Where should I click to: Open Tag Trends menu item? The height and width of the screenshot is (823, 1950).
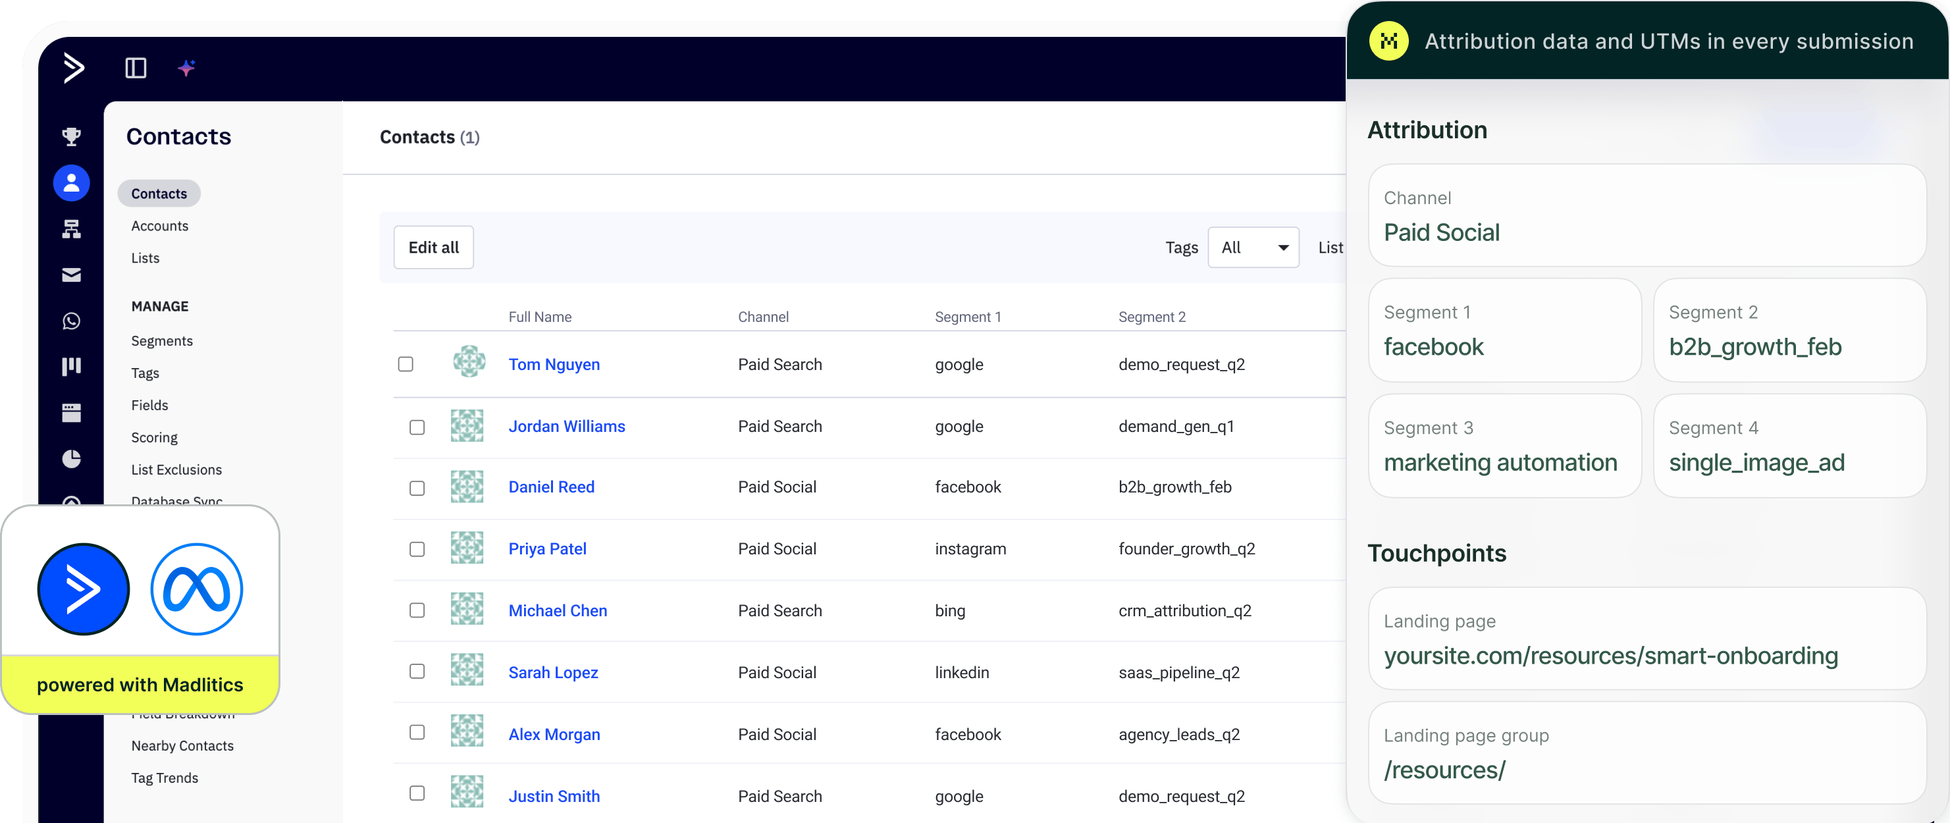coord(165,778)
